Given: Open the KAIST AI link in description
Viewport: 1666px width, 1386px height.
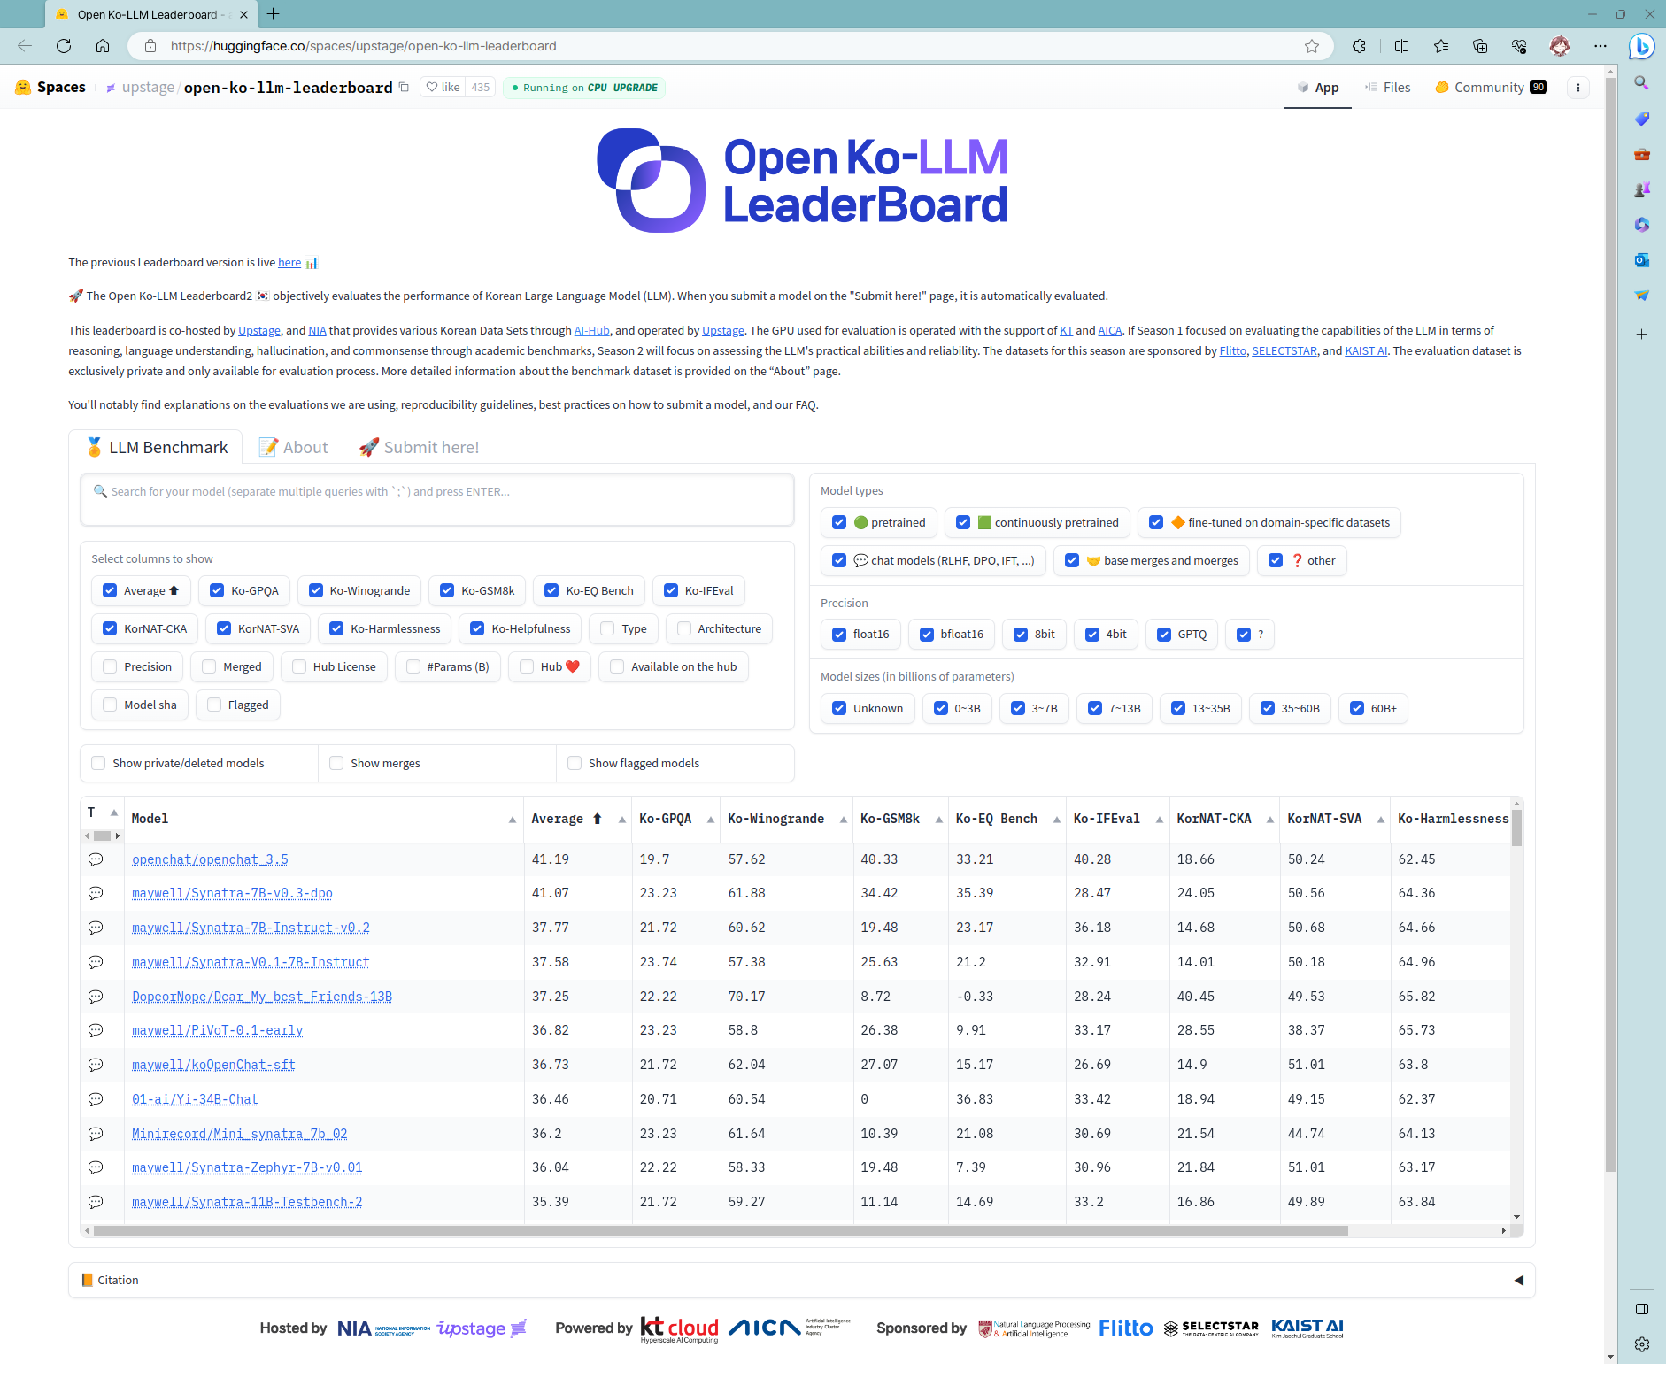Looking at the screenshot, I should 1366,350.
